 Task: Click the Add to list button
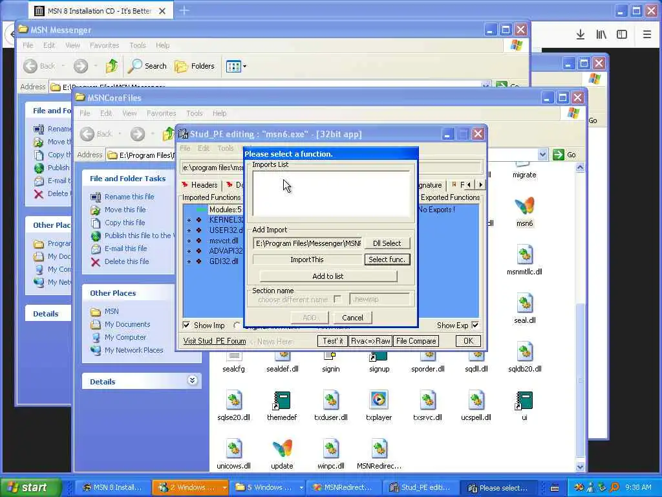[x=328, y=276]
